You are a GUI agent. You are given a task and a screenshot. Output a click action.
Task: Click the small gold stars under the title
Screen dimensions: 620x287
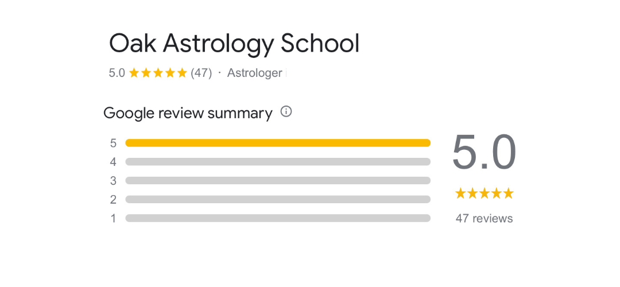point(158,73)
